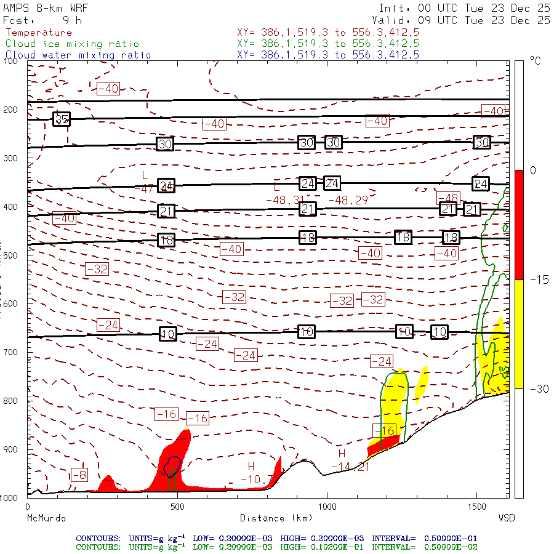Click the blue cloud water contour near 500 km

point(172,467)
